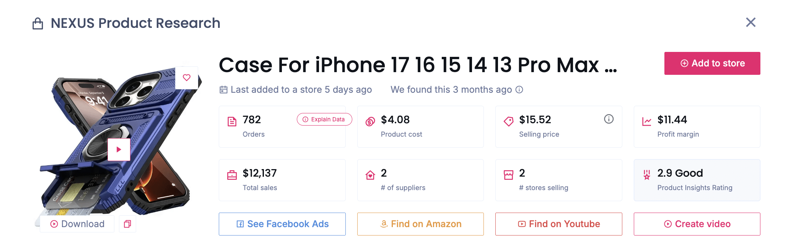Viewport: 791px width, 242px height.
Task: Click the Profit margin chart icon
Action: 646,122
